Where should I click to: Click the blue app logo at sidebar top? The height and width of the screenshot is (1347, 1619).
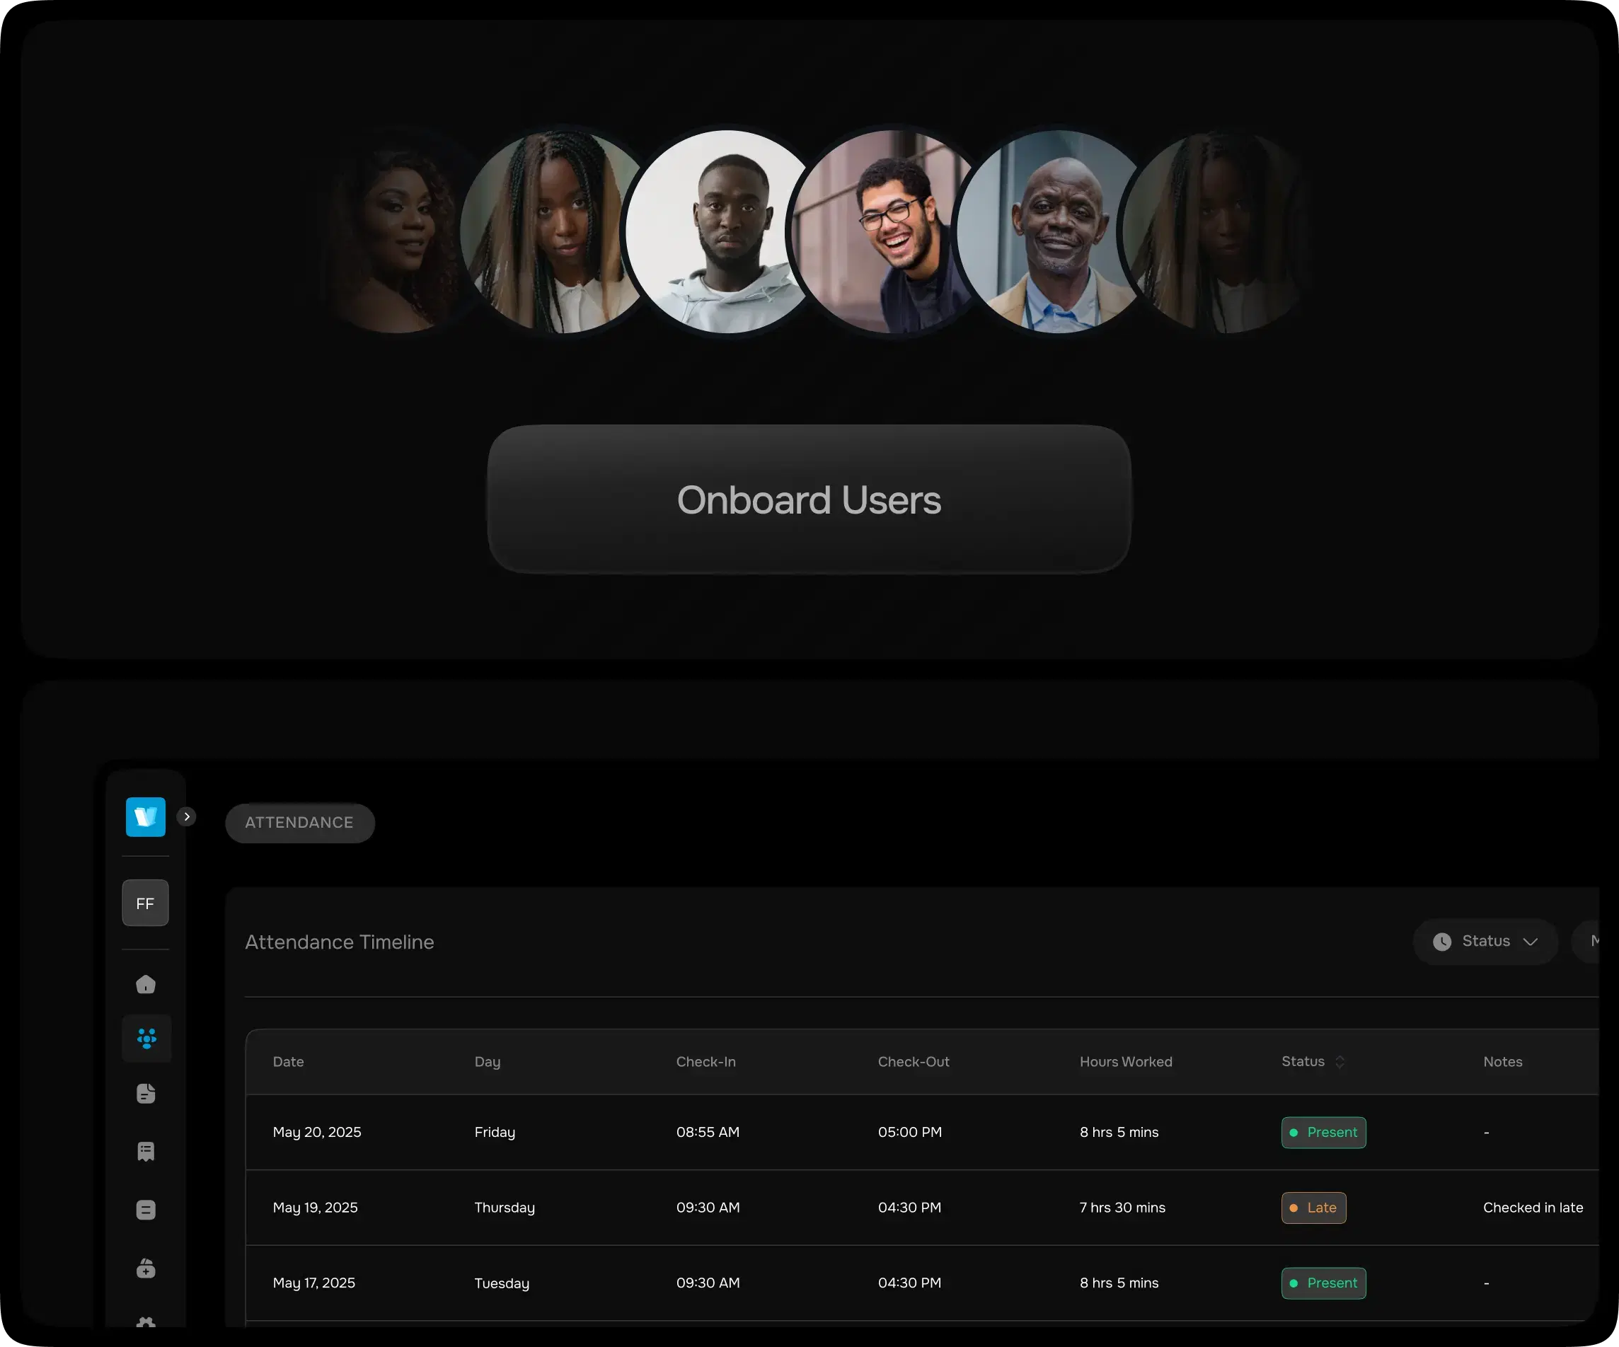point(146,817)
